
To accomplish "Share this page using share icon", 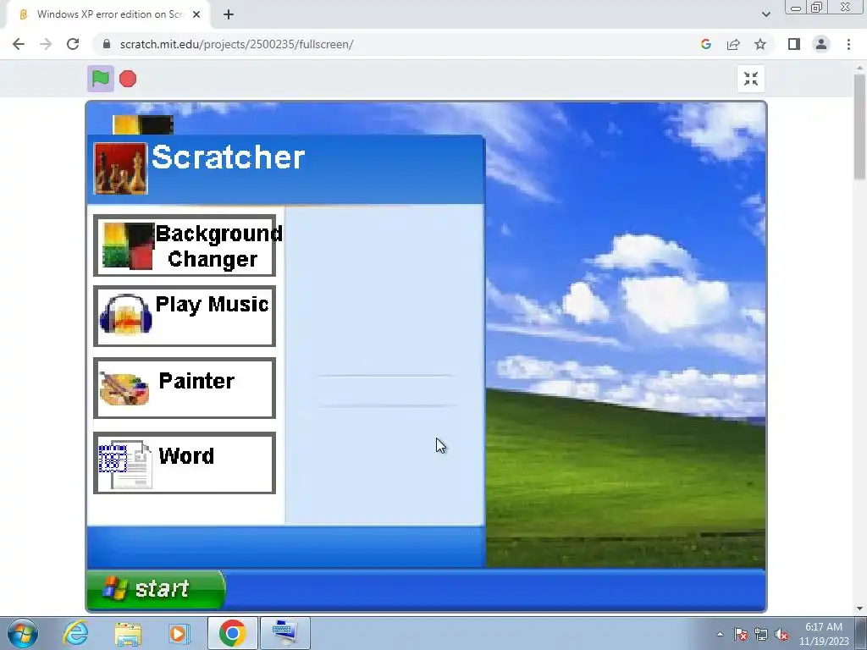I will 733,44.
